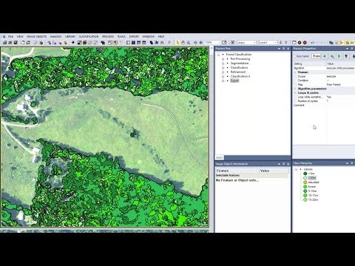Open the Process Tree panel options arrow
355x266 pixels.
pyautogui.click(x=279, y=49)
